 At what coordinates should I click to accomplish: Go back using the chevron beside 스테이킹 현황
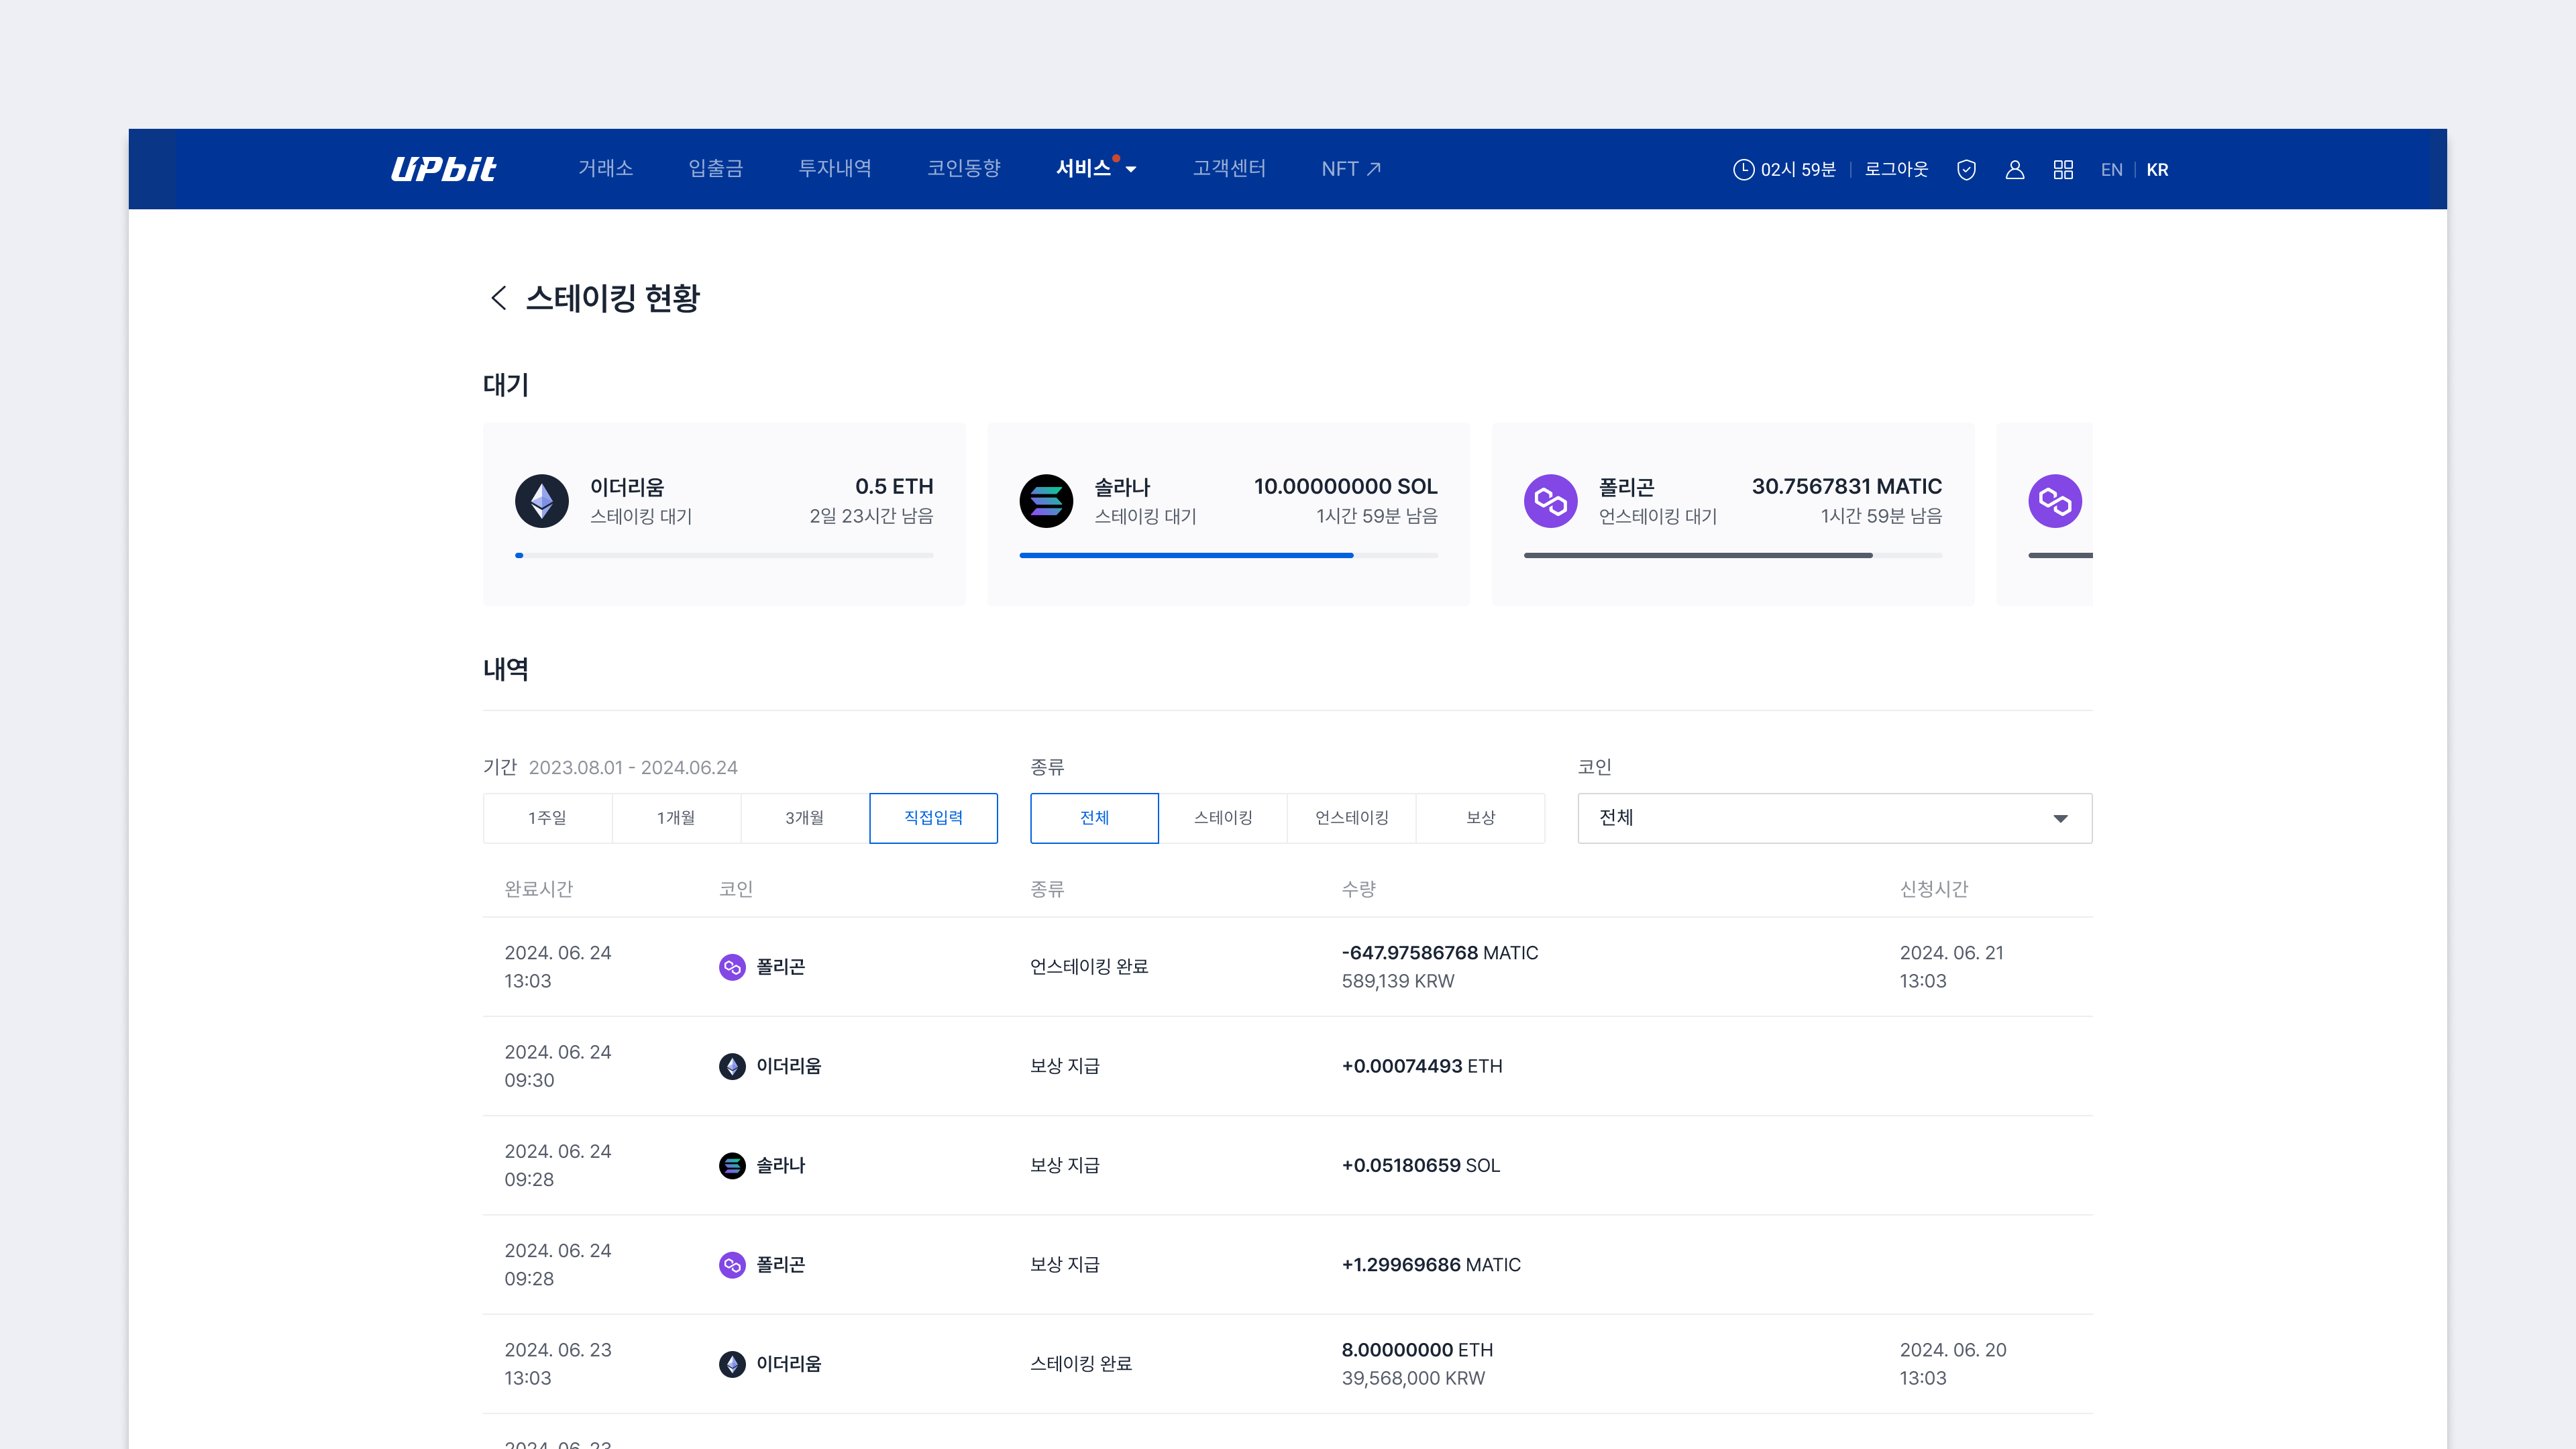tap(498, 298)
